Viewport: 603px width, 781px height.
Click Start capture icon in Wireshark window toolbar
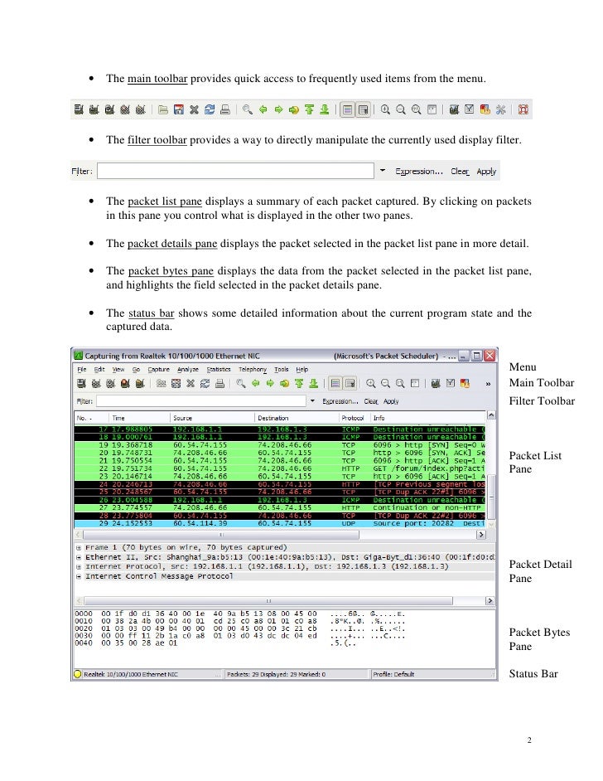[x=110, y=383]
